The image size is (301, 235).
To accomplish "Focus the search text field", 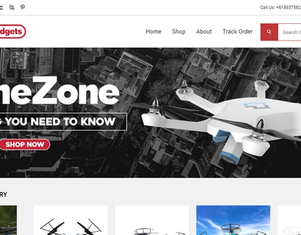I will coord(290,32).
